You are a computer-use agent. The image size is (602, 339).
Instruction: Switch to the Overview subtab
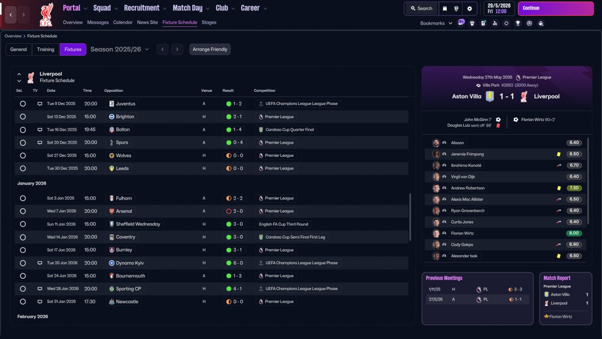tap(73, 22)
